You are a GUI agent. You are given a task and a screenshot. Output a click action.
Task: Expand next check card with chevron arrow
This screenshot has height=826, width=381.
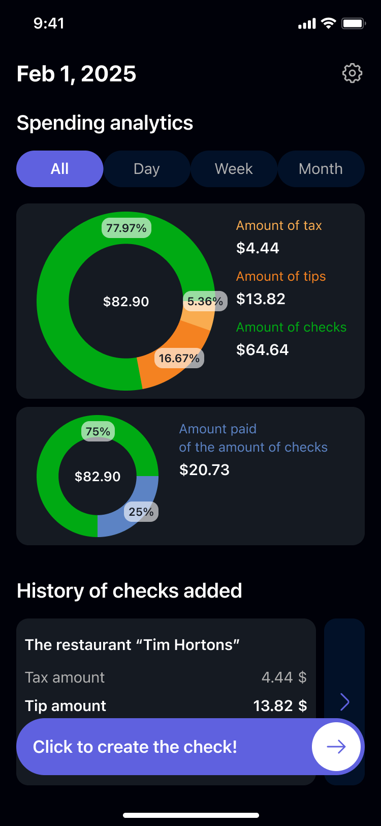(x=345, y=702)
